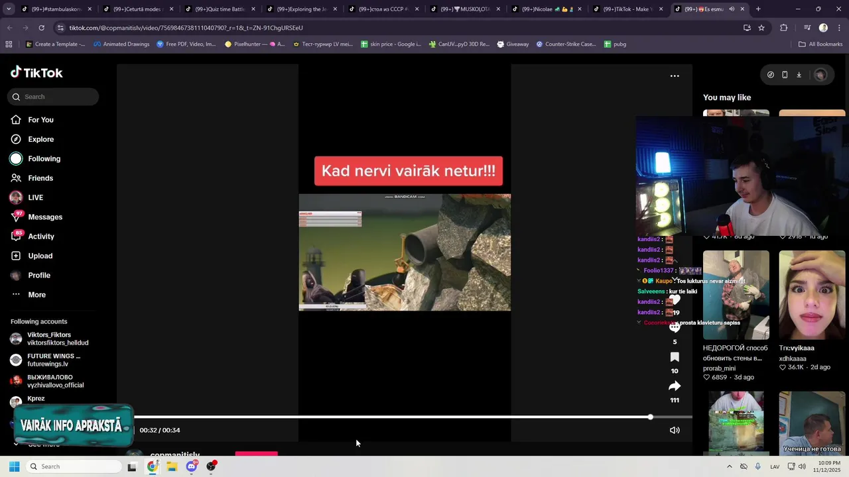The image size is (849, 477).
Task: Open the Windows Start menu
Action: (14, 466)
